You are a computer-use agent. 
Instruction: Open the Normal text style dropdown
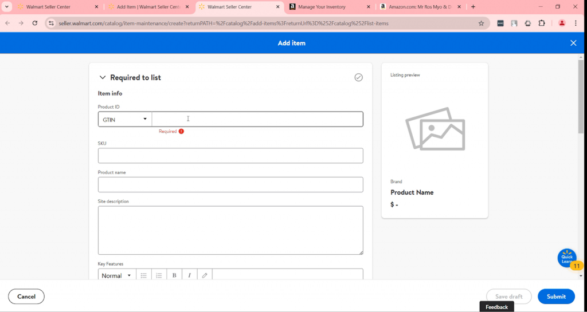point(116,275)
